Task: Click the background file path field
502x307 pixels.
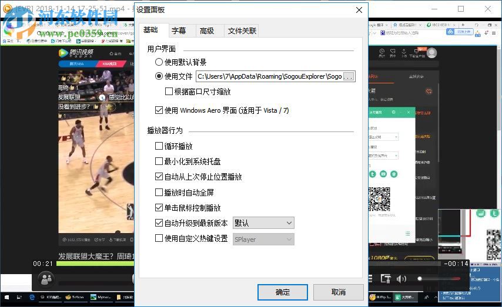Action: pyautogui.click(x=269, y=76)
